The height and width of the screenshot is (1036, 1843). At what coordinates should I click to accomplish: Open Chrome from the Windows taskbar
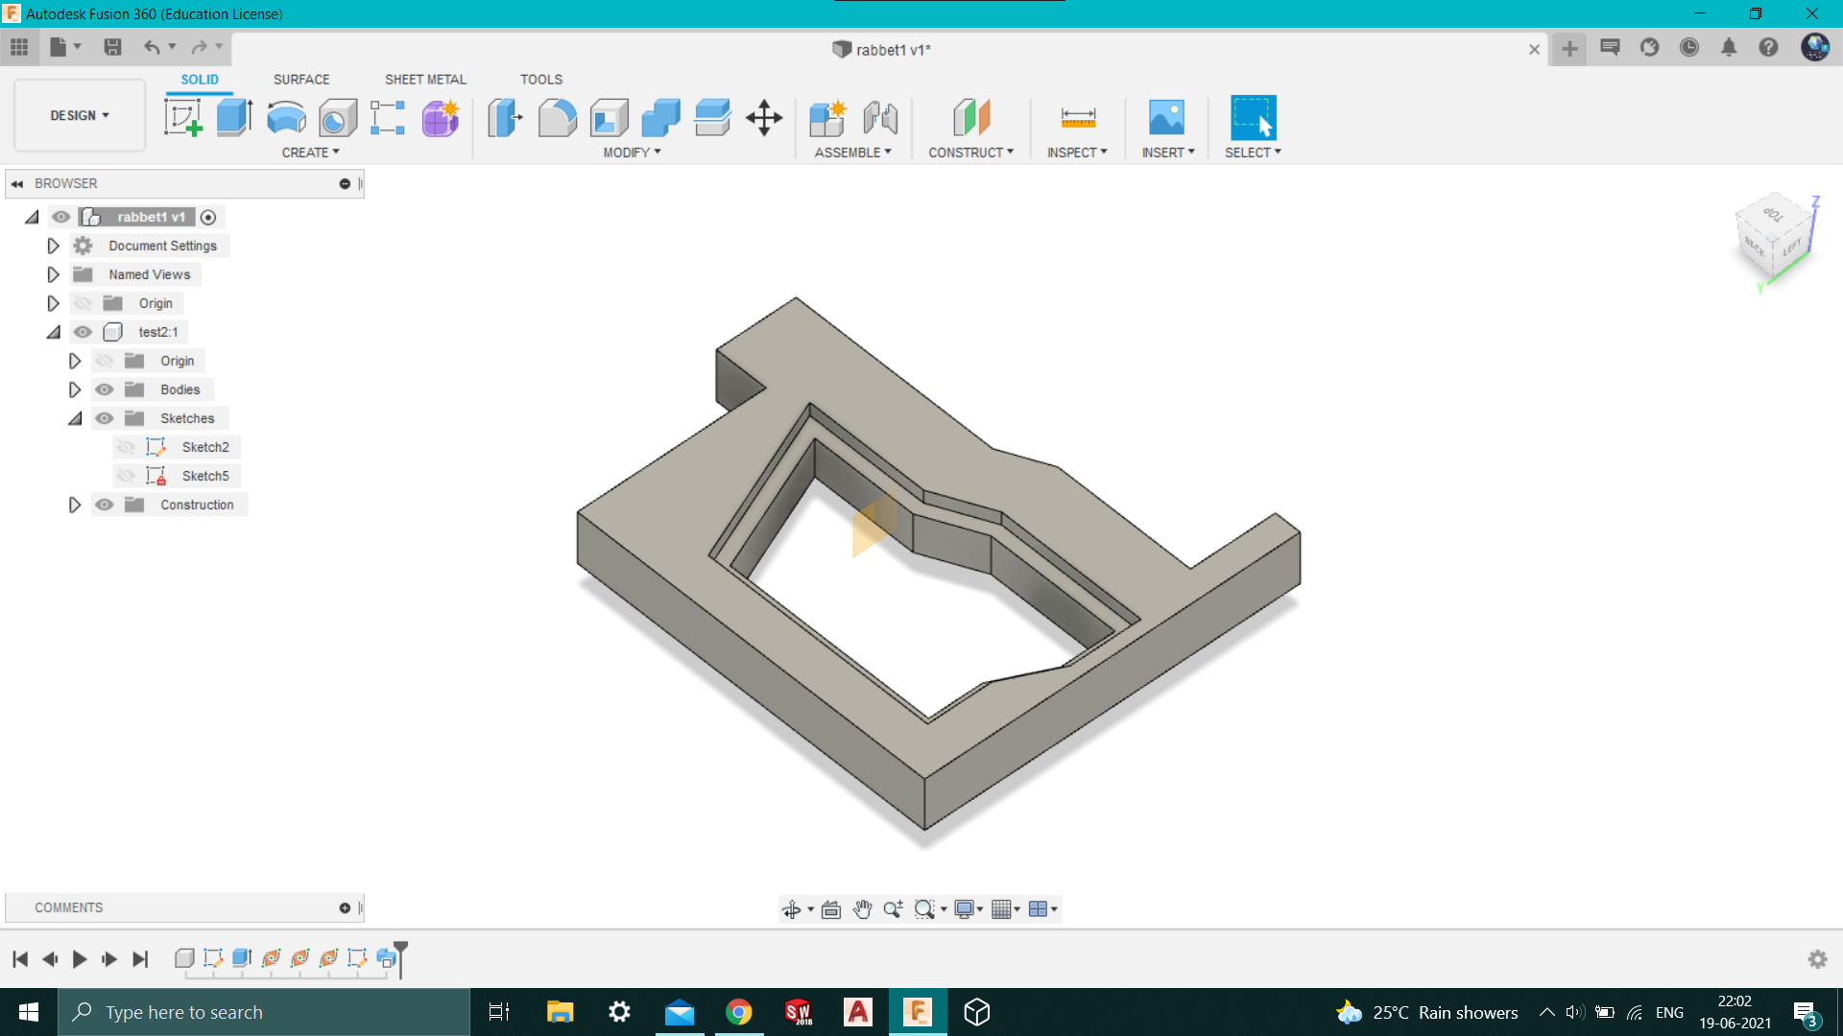pyautogui.click(x=738, y=1012)
